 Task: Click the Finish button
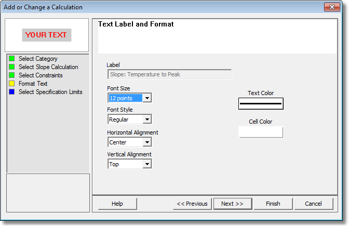(273, 204)
